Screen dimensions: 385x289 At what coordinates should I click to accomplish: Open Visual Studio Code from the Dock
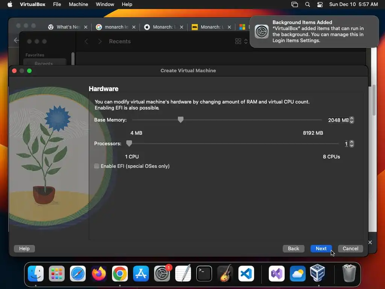click(x=246, y=273)
